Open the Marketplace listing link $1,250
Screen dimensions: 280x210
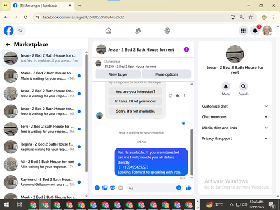point(130,66)
